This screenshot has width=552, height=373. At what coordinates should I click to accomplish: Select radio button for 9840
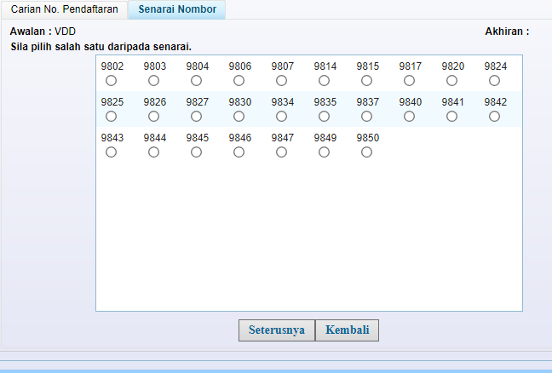[x=409, y=117]
